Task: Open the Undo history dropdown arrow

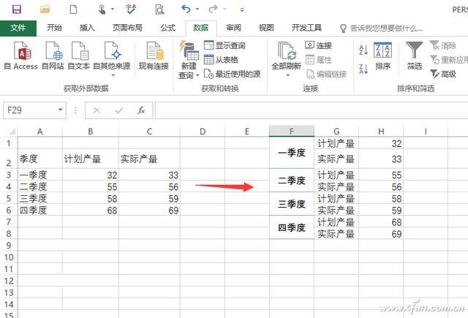Action: coord(197,10)
